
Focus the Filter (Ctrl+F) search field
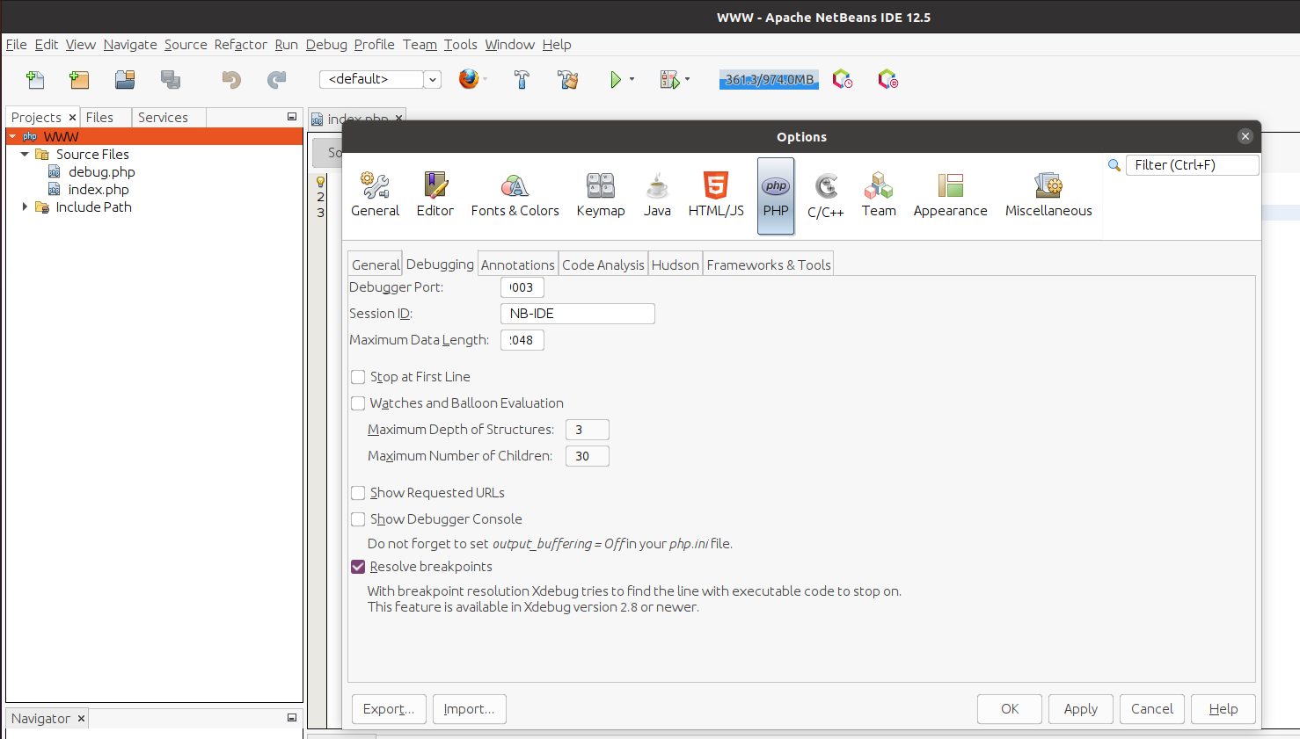pos(1192,165)
